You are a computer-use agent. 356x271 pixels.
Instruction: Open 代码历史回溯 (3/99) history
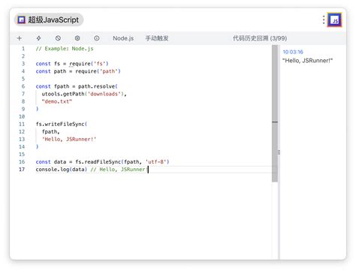[x=260, y=38]
